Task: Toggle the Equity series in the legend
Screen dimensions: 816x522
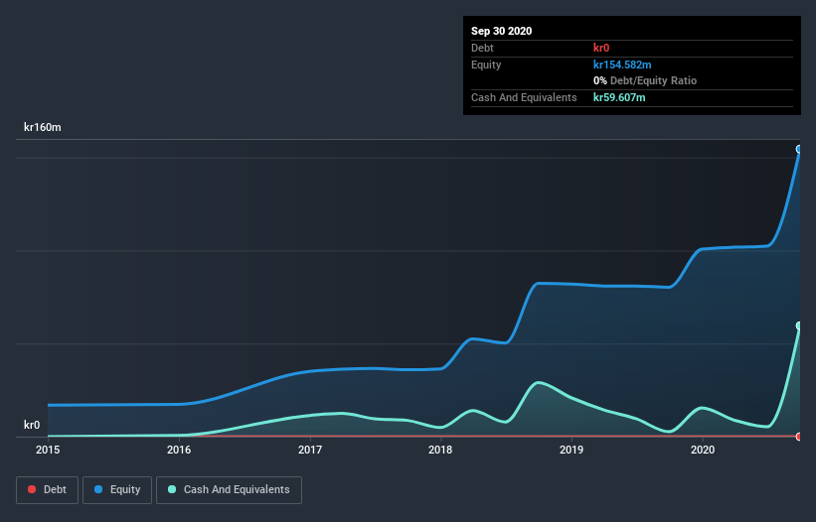Action: point(117,490)
